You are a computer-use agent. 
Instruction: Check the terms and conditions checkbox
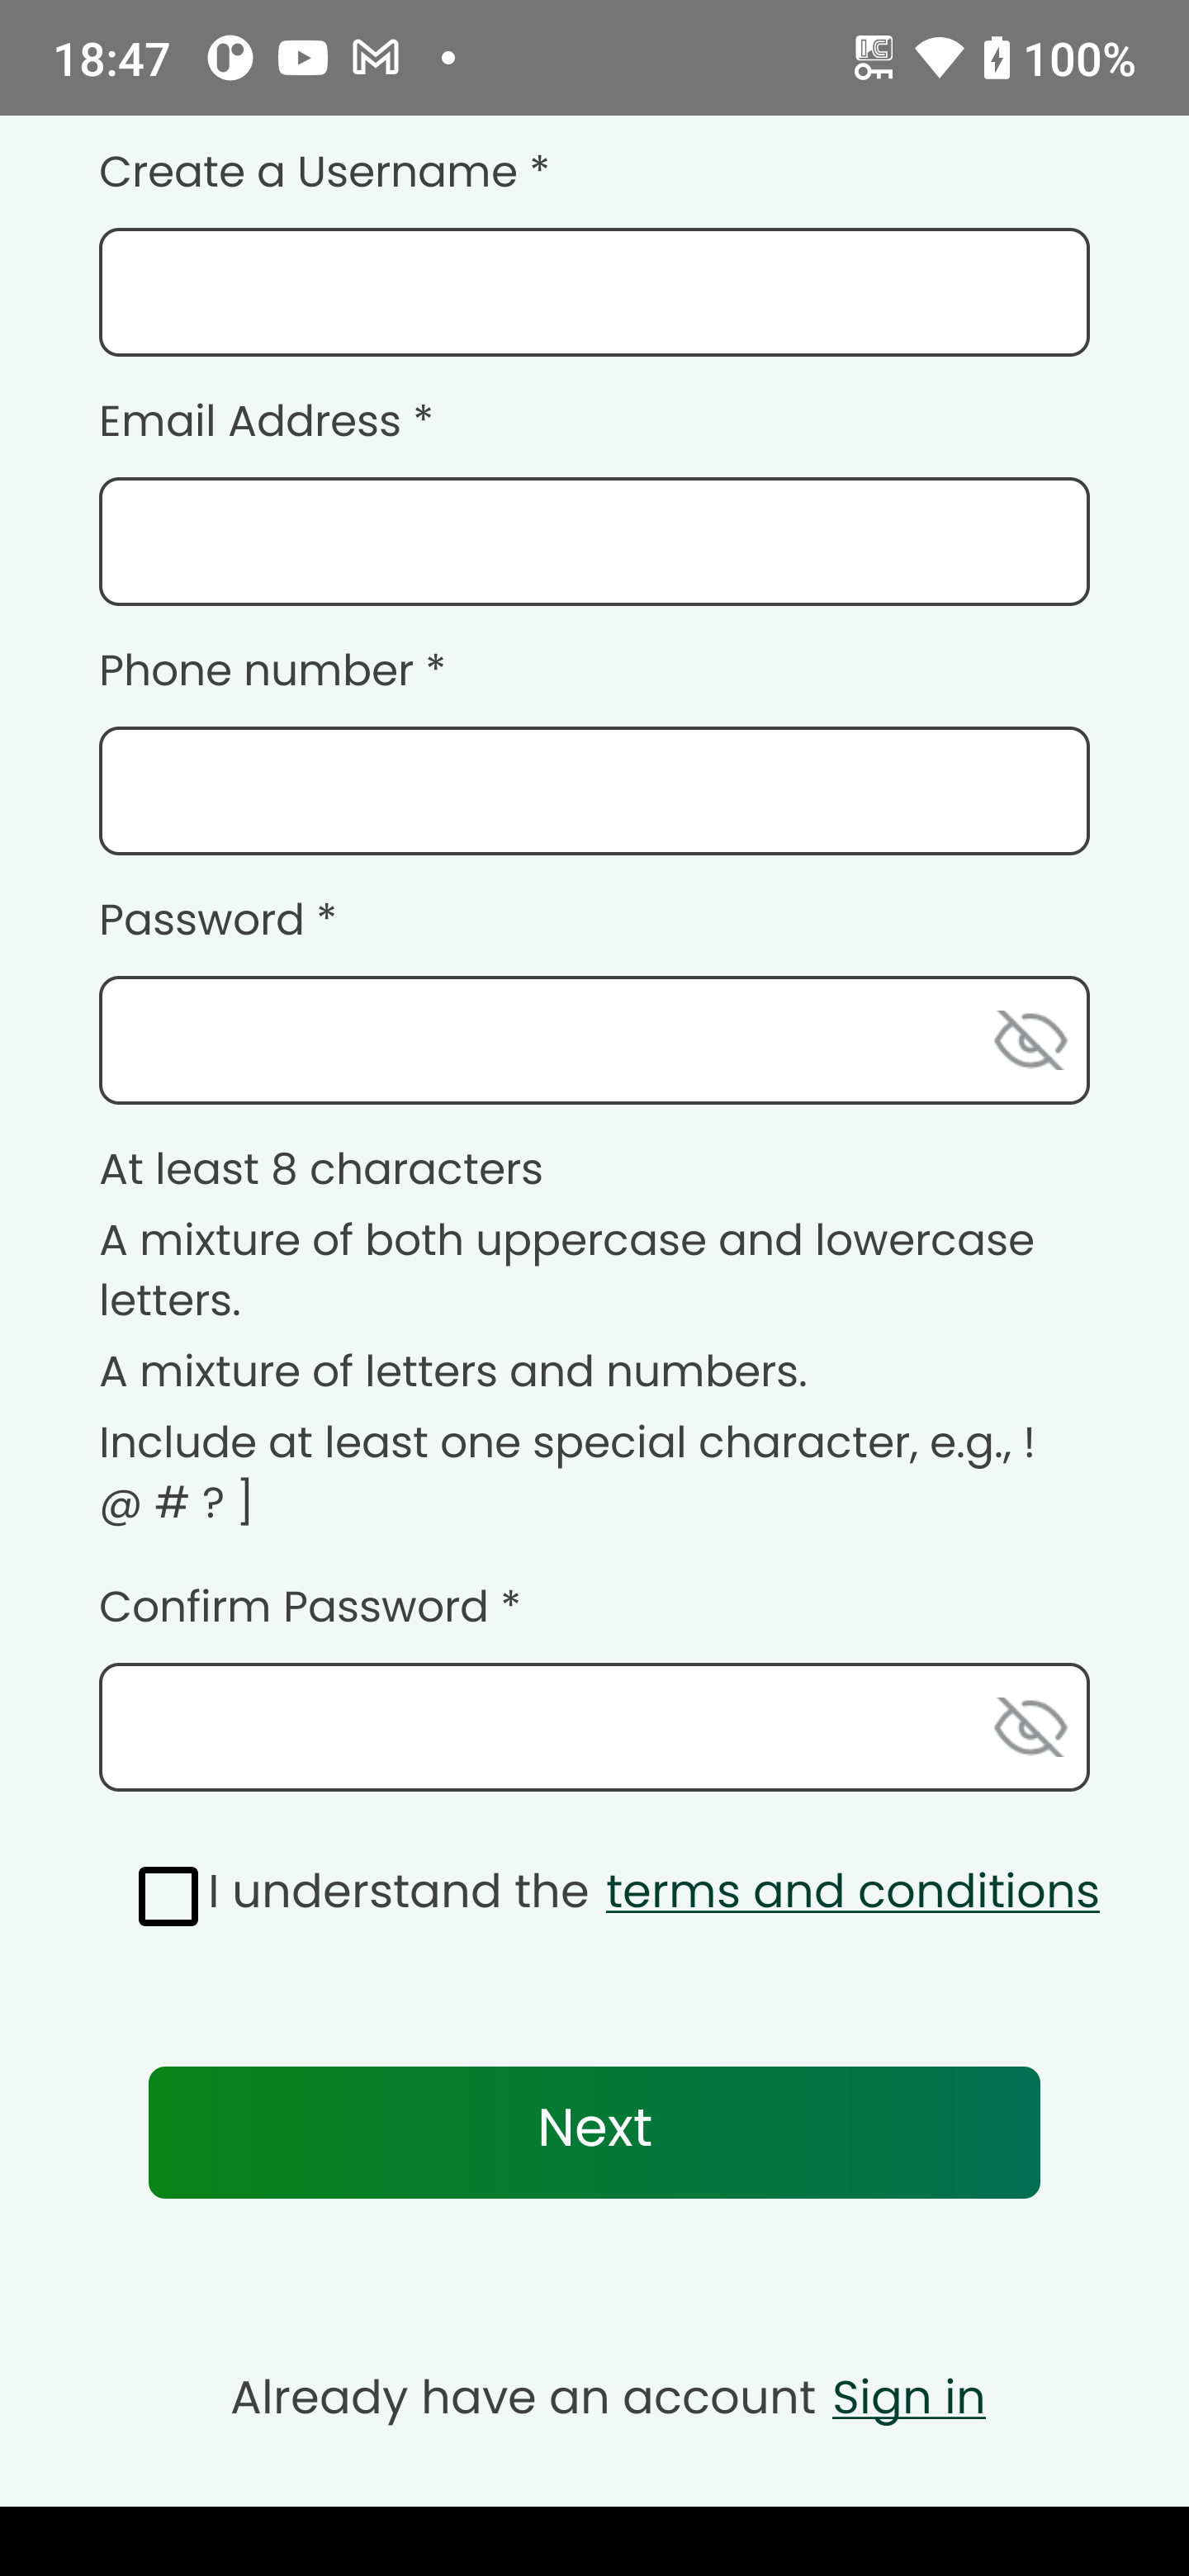168,1896
